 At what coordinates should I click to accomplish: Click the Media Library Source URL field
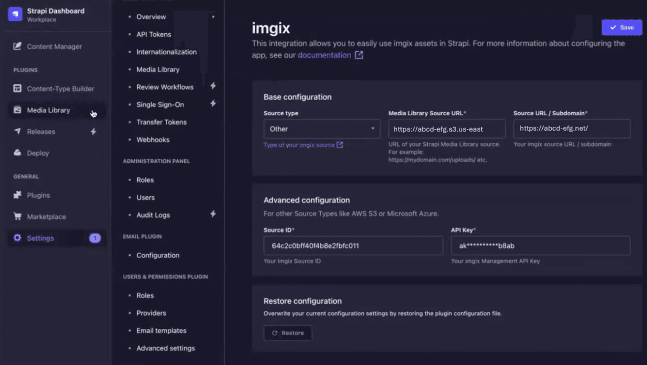click(x=447, y=129)
